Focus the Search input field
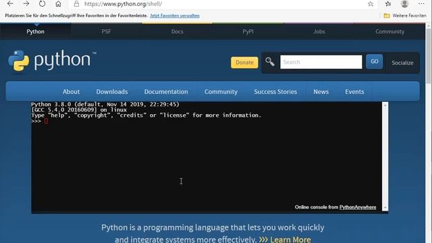Screen dimensions: 432x243 click(x=321, y=62)
